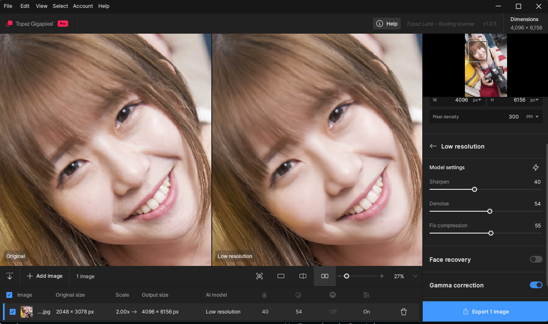Click the zoom in plus icon
The image size is (548, 324).
click(x=382, y=276)
